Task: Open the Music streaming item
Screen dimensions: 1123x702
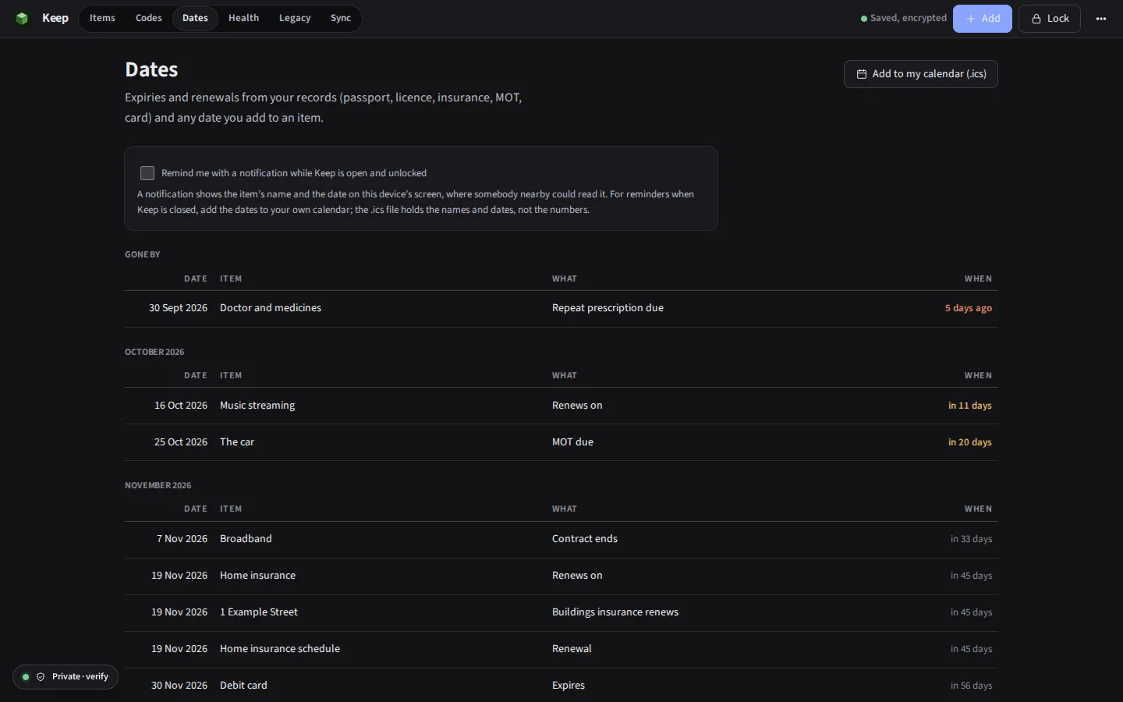Action: pyautogui.click(x=257, y=406)
